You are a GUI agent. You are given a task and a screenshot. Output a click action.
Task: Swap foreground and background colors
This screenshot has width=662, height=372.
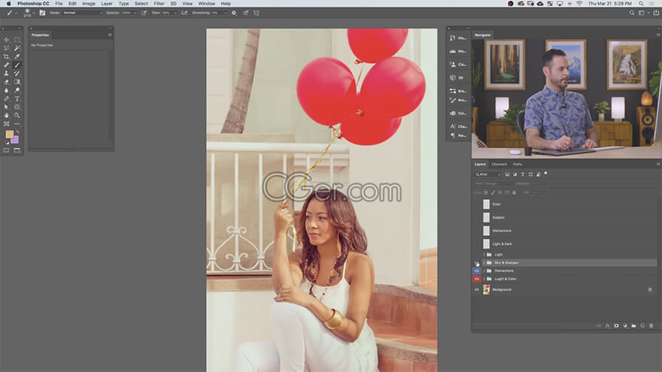[17, 132]
